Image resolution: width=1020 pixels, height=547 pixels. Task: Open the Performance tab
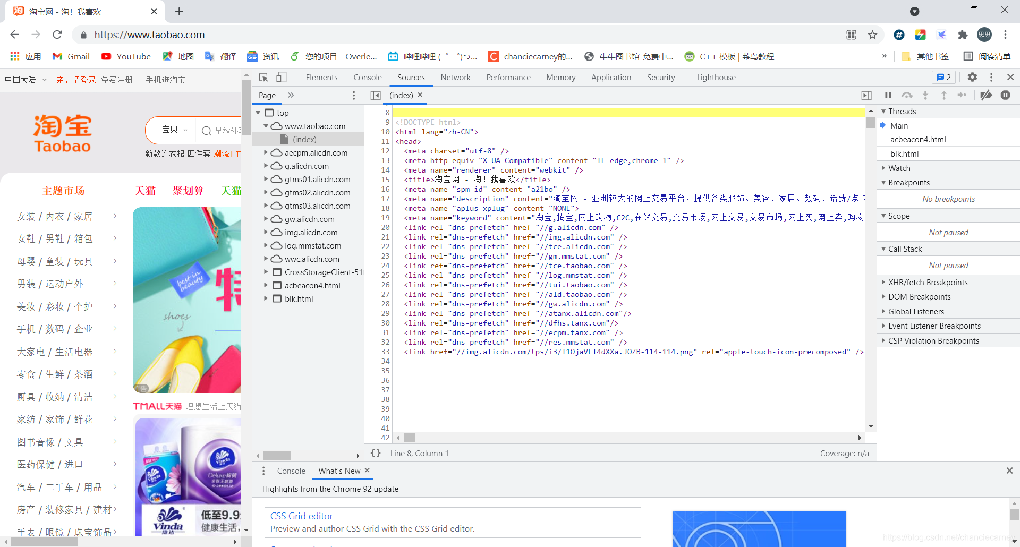(508, 78)
